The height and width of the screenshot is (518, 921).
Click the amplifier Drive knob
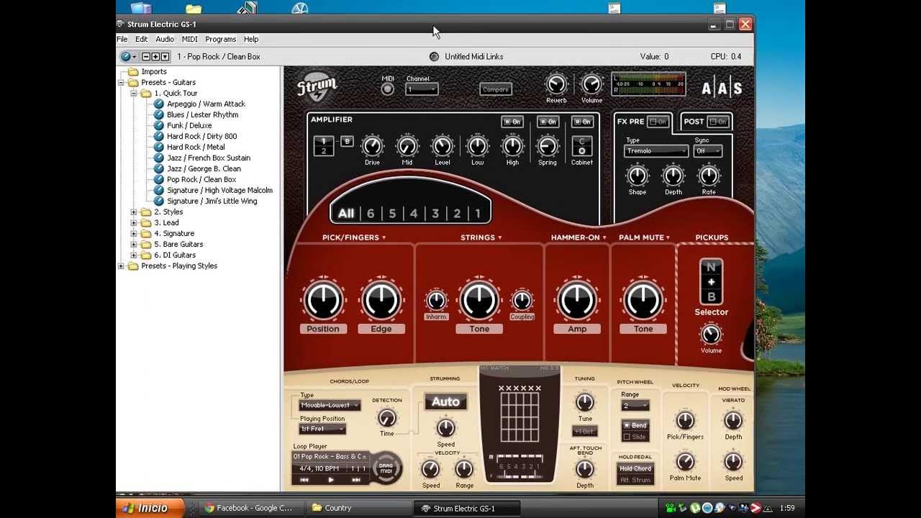point(372,146)
